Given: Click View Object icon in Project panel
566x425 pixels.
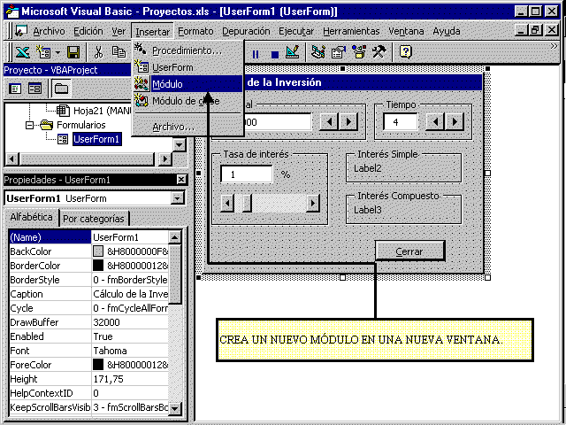Looking at the screenshot, I should point(34,89).
